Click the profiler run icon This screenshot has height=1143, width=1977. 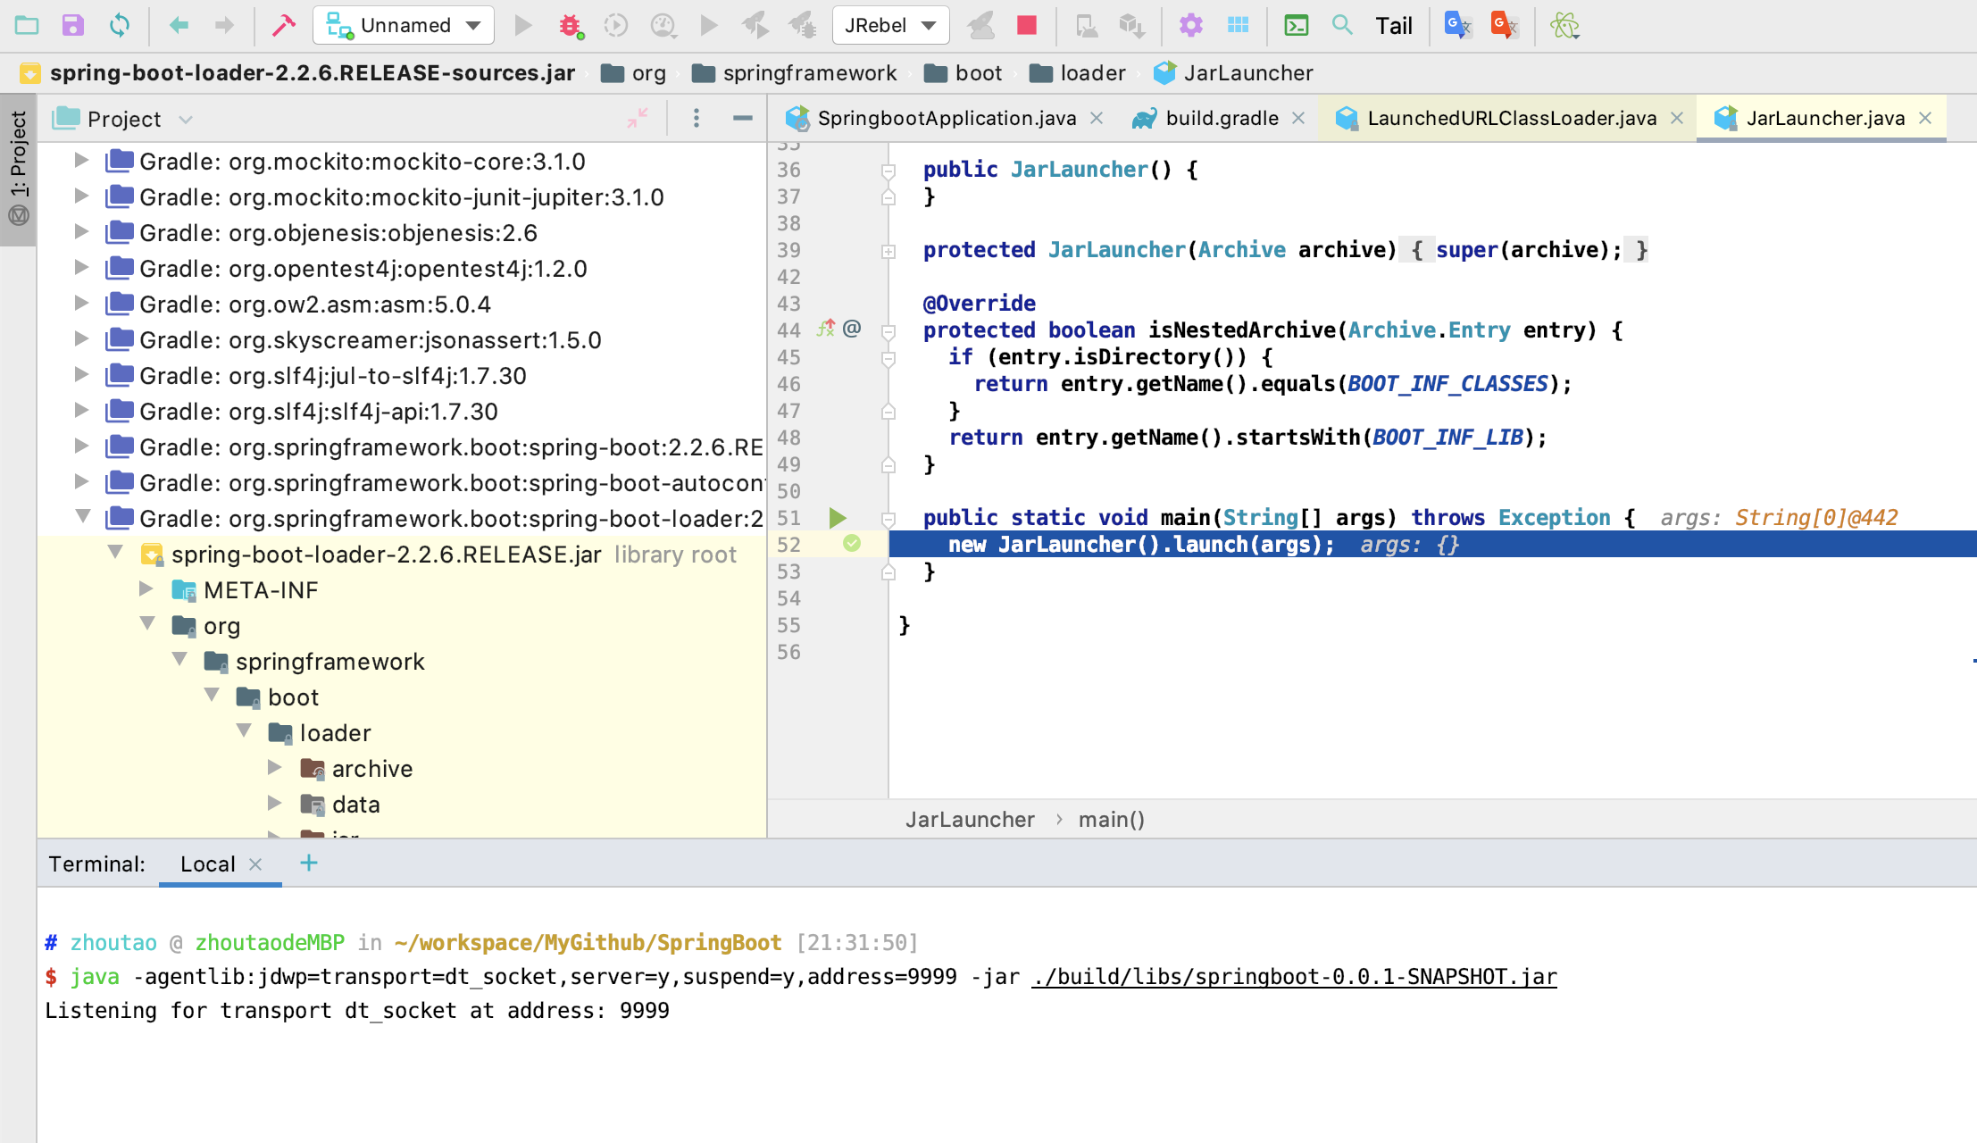click(x=663, y=25)
